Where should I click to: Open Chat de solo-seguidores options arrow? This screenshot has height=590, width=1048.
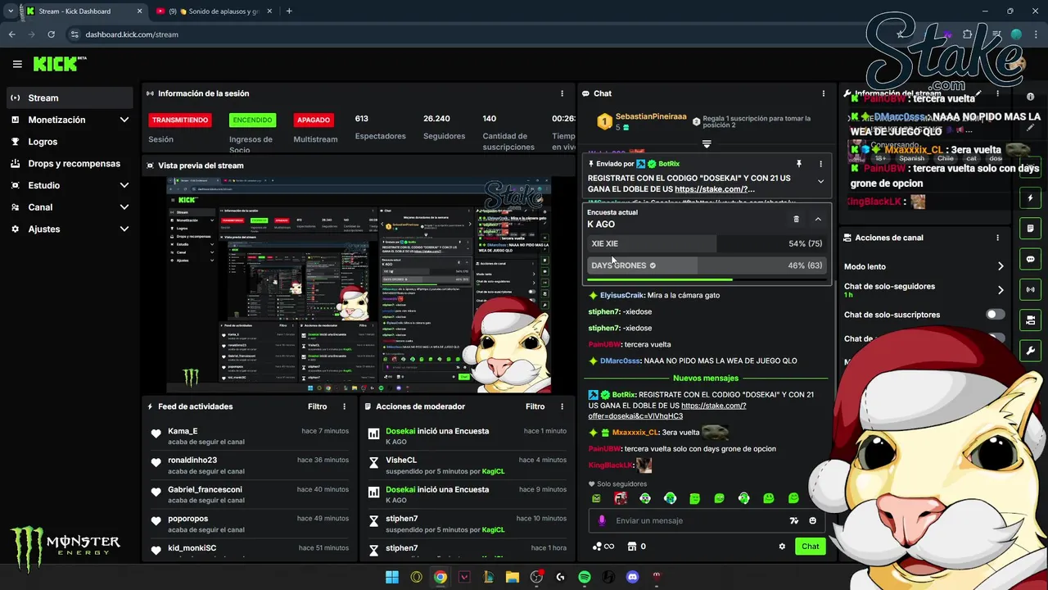pyautogui.click(x=1001, y=290)
